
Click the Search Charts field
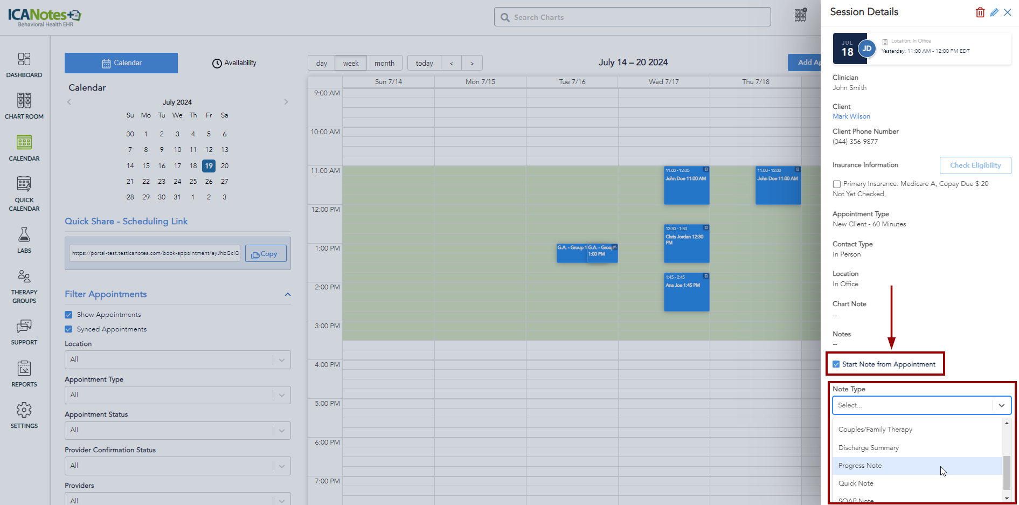632,17
